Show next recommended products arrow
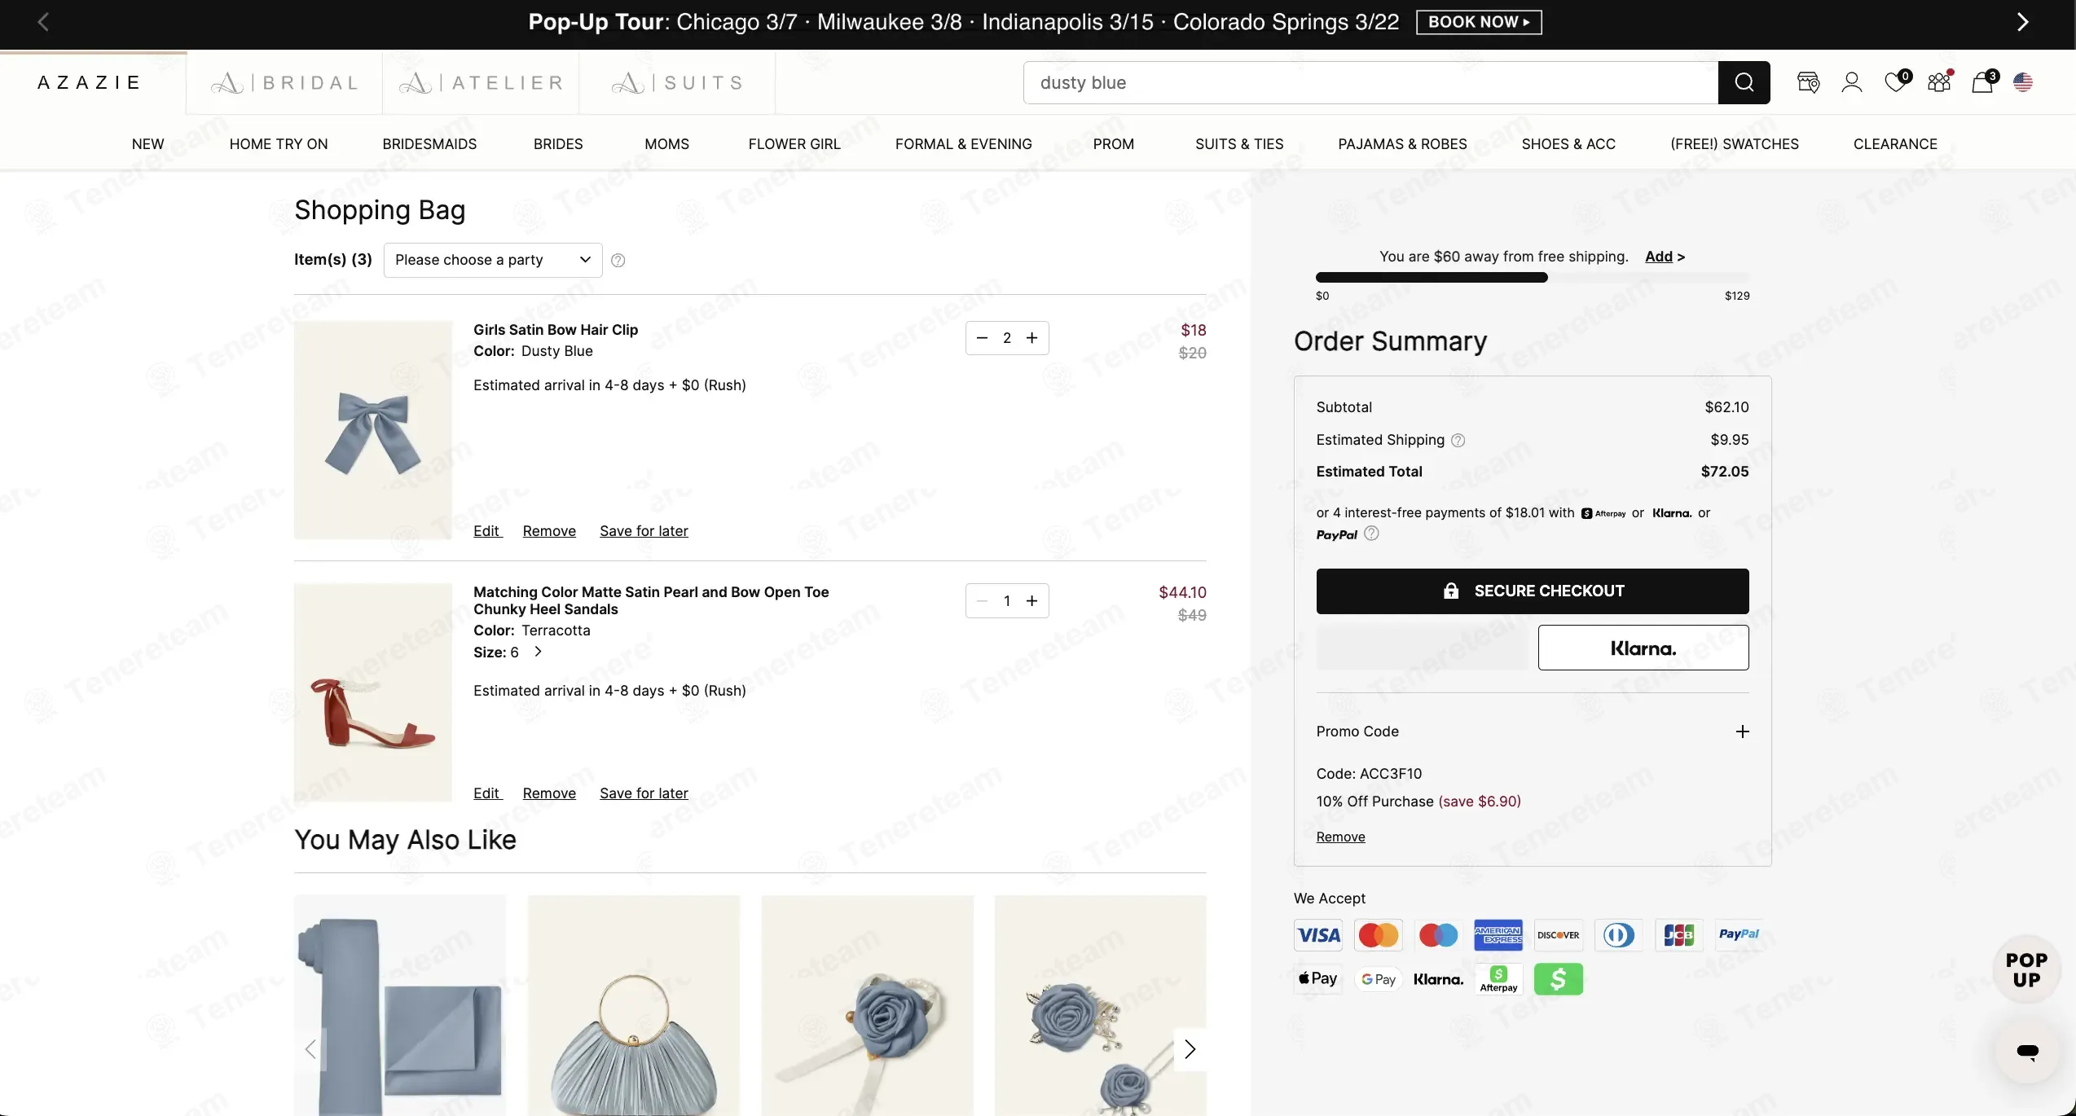Screen dimensions: 2076x1116 [1190, 1049]
